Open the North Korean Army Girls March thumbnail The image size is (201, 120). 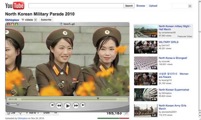pos(146,111)
